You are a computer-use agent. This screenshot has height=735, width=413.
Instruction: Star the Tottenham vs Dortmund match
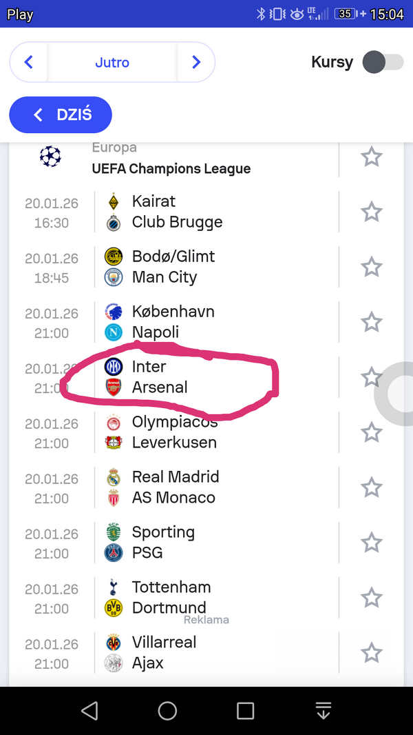(x=372, y=598)
